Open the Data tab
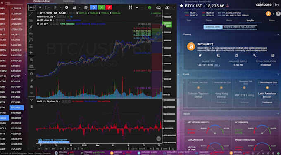Viewport: 281px width, 155px height. [x=189, y=20]
